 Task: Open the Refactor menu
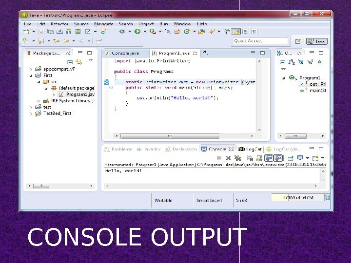pos(59,24)
